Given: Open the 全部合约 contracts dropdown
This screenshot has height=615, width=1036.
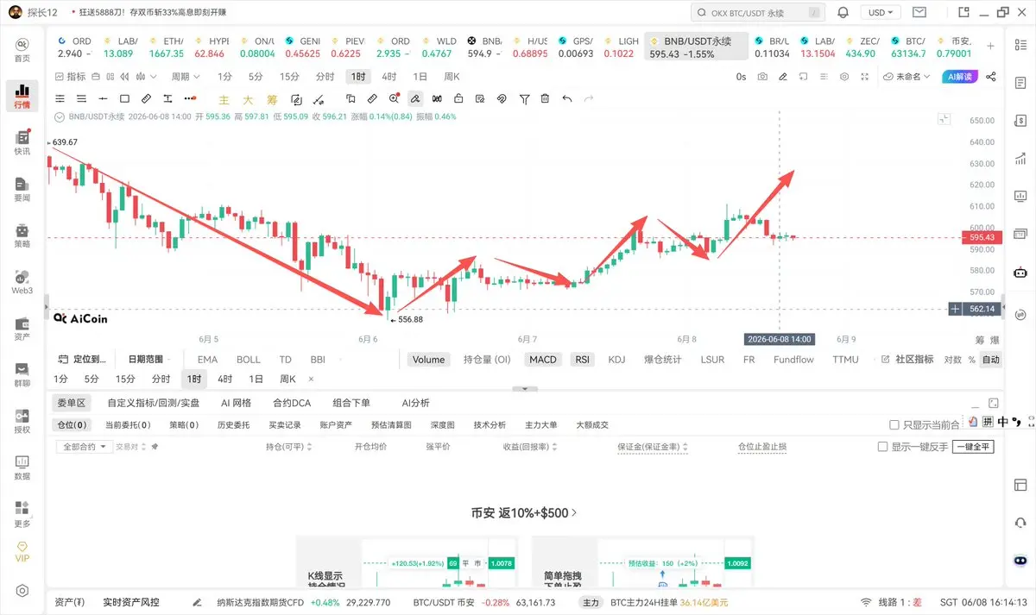Looking at the screenshot, I should [x=84, y=447].
